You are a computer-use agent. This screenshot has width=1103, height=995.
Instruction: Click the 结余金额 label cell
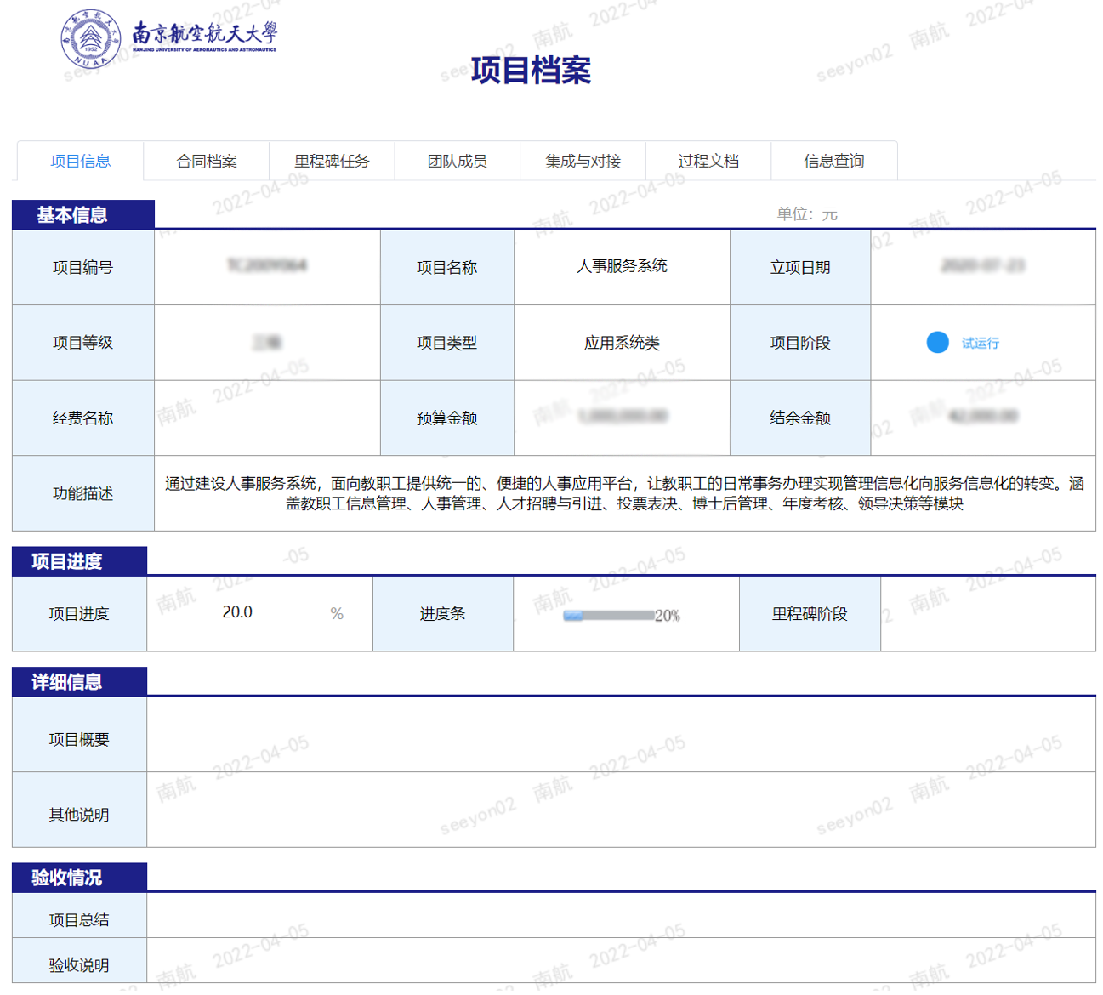pos(800,418)
